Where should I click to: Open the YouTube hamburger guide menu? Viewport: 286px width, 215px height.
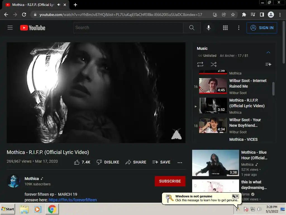(10, 28)
